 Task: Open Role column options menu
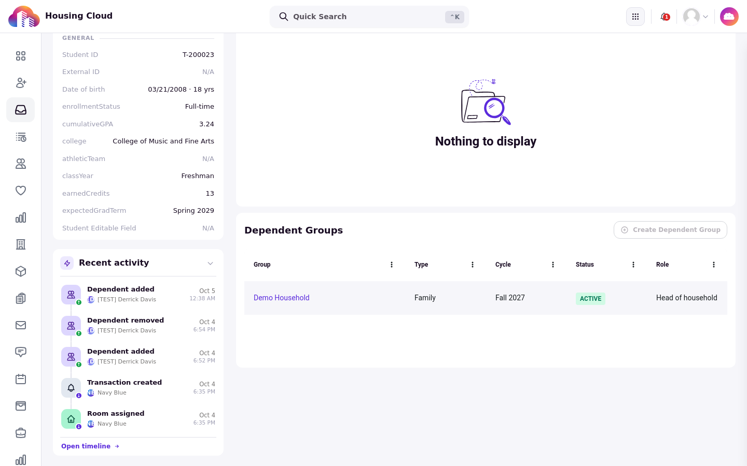point(714,265)
